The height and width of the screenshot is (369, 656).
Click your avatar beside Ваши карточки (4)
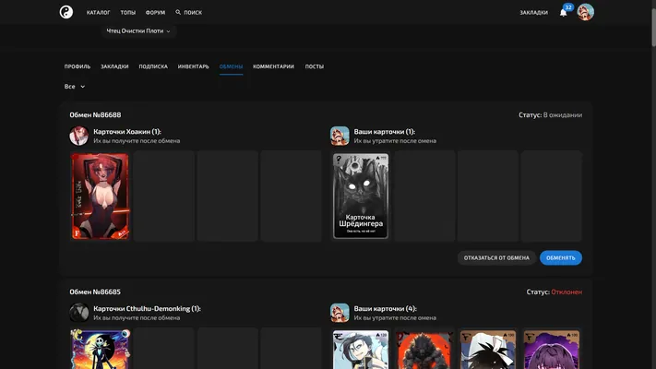coord(340,313)
